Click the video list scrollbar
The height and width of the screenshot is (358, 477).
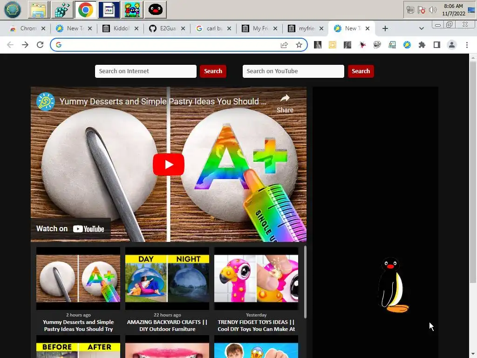pyautogui.click(x=305, y=282)
